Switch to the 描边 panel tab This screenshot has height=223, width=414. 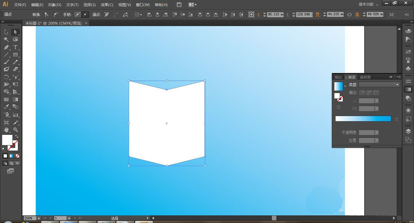(338, 77)
